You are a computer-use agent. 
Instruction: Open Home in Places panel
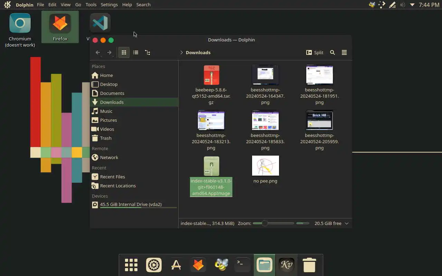[x=134, y=75]
